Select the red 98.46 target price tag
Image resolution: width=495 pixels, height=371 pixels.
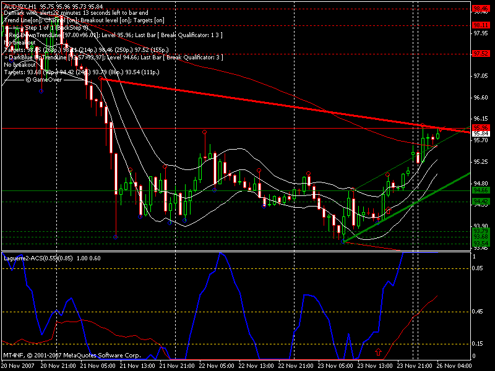pos(480,8)
